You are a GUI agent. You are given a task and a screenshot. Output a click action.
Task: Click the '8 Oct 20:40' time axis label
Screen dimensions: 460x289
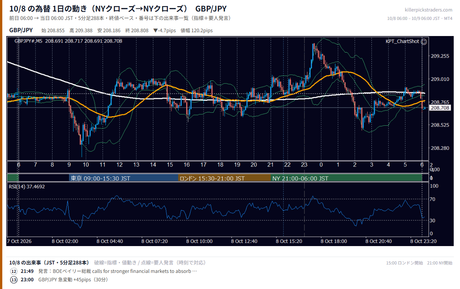coord(378,241)
